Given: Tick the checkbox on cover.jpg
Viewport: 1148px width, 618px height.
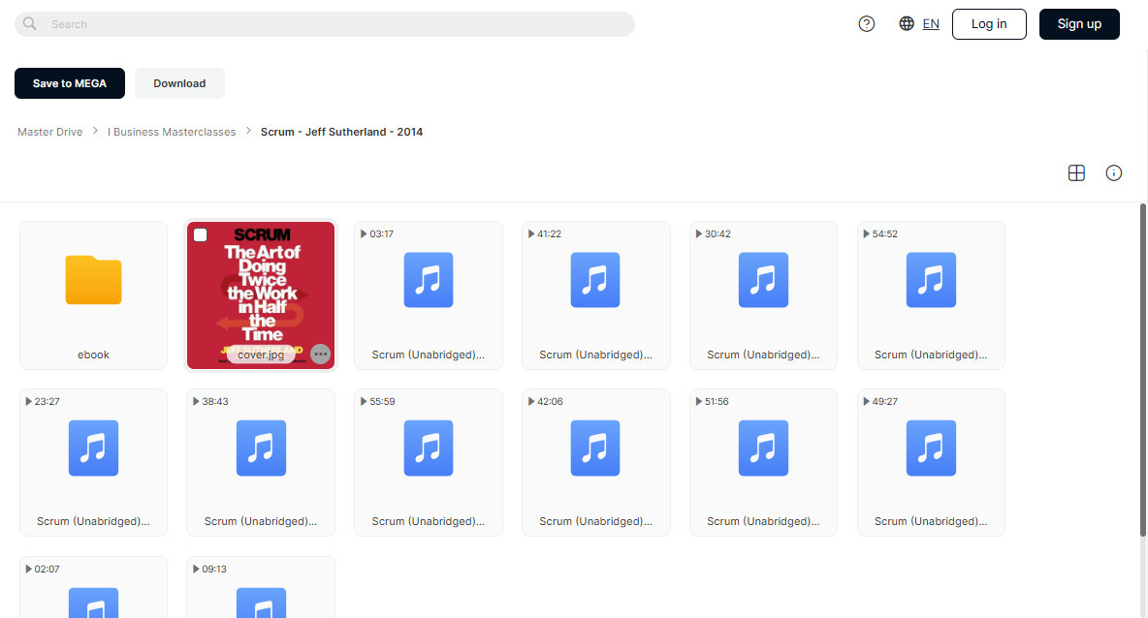Looking at the screenshot, I should (x=200, y=234).
